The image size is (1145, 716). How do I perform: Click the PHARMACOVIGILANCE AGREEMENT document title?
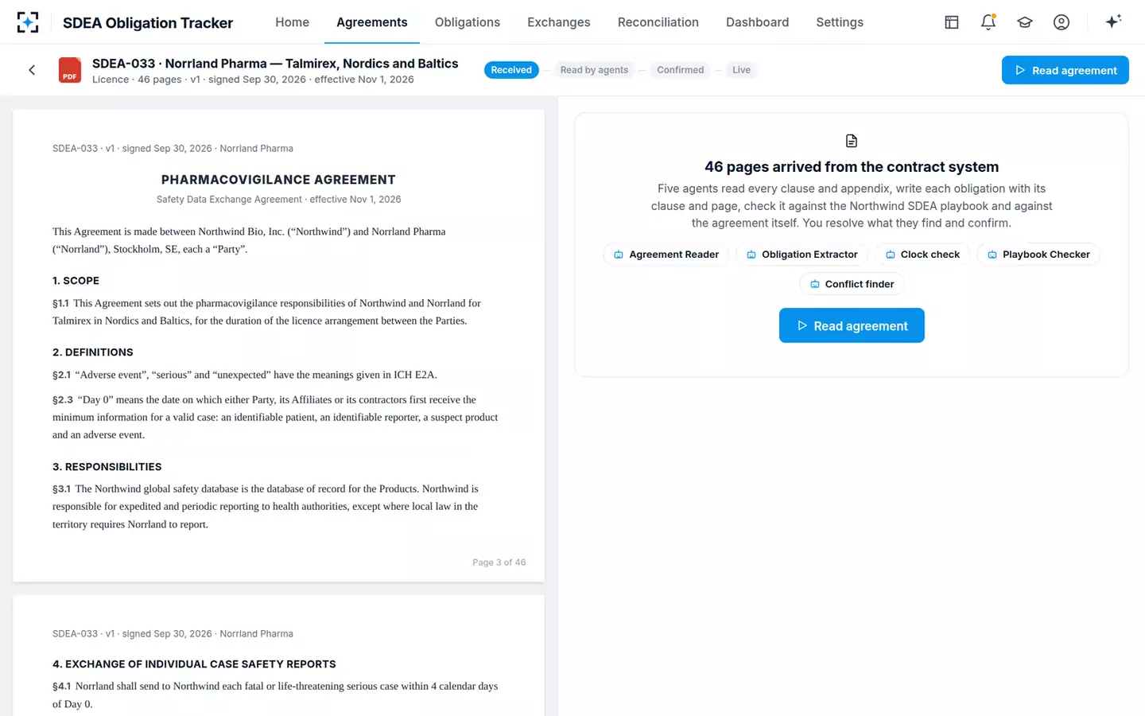click(278, 180)
